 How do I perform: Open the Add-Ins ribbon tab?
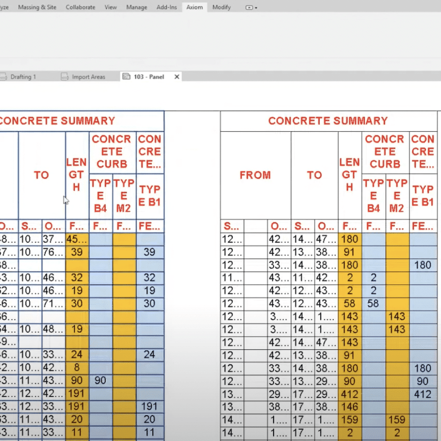coord(166,7)
